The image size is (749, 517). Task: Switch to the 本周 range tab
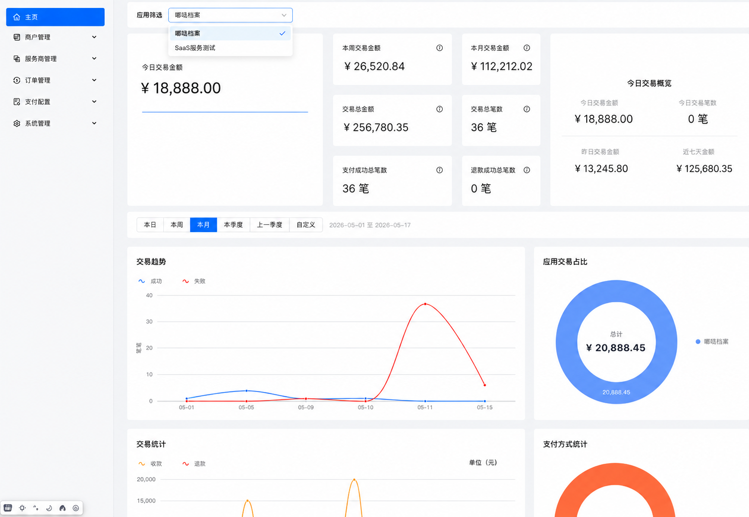[x=177, y=225]
